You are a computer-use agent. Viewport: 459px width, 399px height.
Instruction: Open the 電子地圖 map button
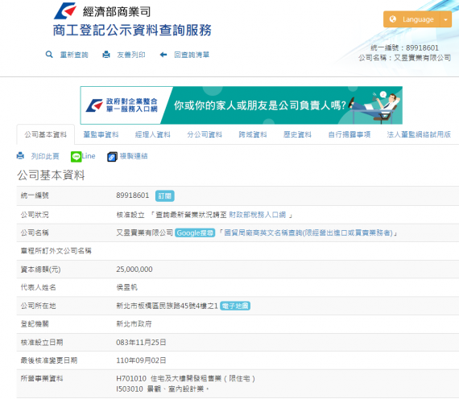point(235,306)
